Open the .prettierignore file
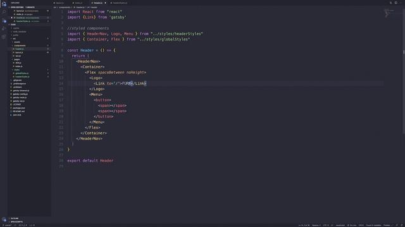Image resolution: width=405 pixels, height=227 pixels. (x=20, y=84)
